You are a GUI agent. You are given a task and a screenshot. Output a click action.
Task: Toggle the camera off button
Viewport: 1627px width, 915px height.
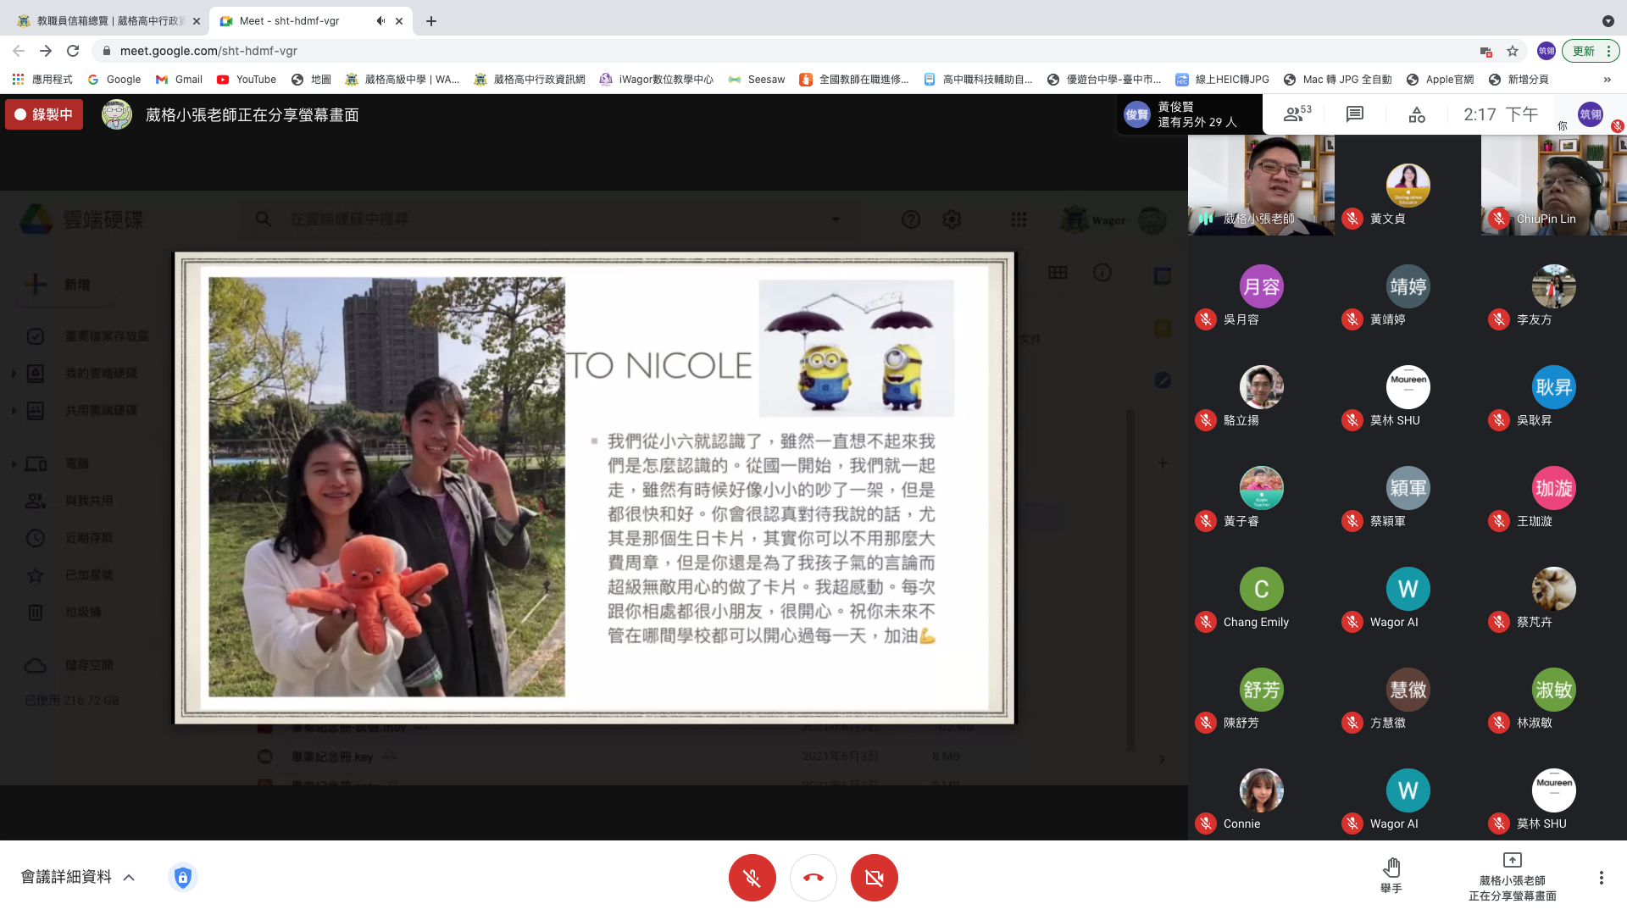tap(874, 878)
